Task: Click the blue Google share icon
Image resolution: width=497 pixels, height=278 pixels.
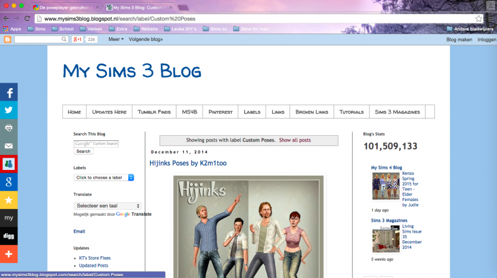Action: (x=9, y=182)
